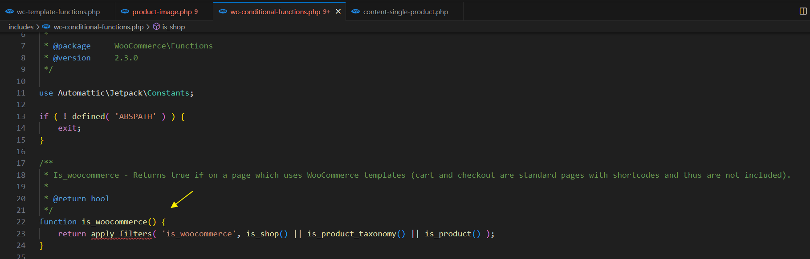Switch to the content-single-product.php tab
The width and height of the screenshot is (810, 259).
[405, 12]
